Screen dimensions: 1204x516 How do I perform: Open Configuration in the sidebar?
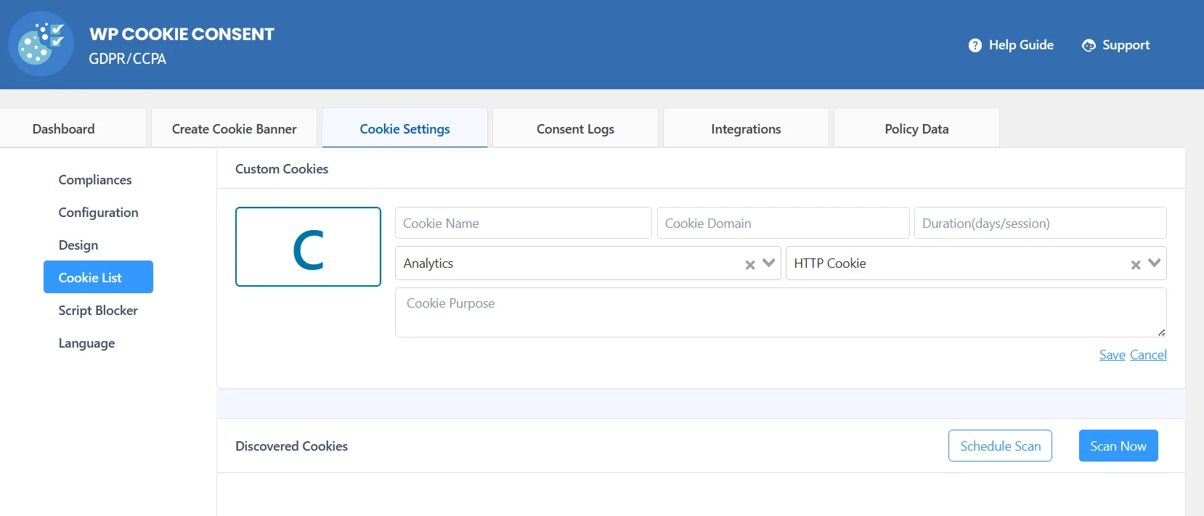[98, 212]
